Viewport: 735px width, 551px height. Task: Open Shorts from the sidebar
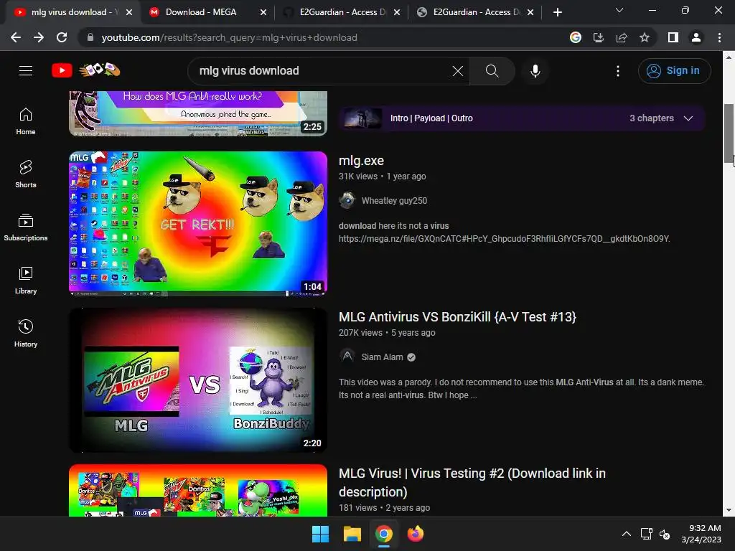pos(26,174)
